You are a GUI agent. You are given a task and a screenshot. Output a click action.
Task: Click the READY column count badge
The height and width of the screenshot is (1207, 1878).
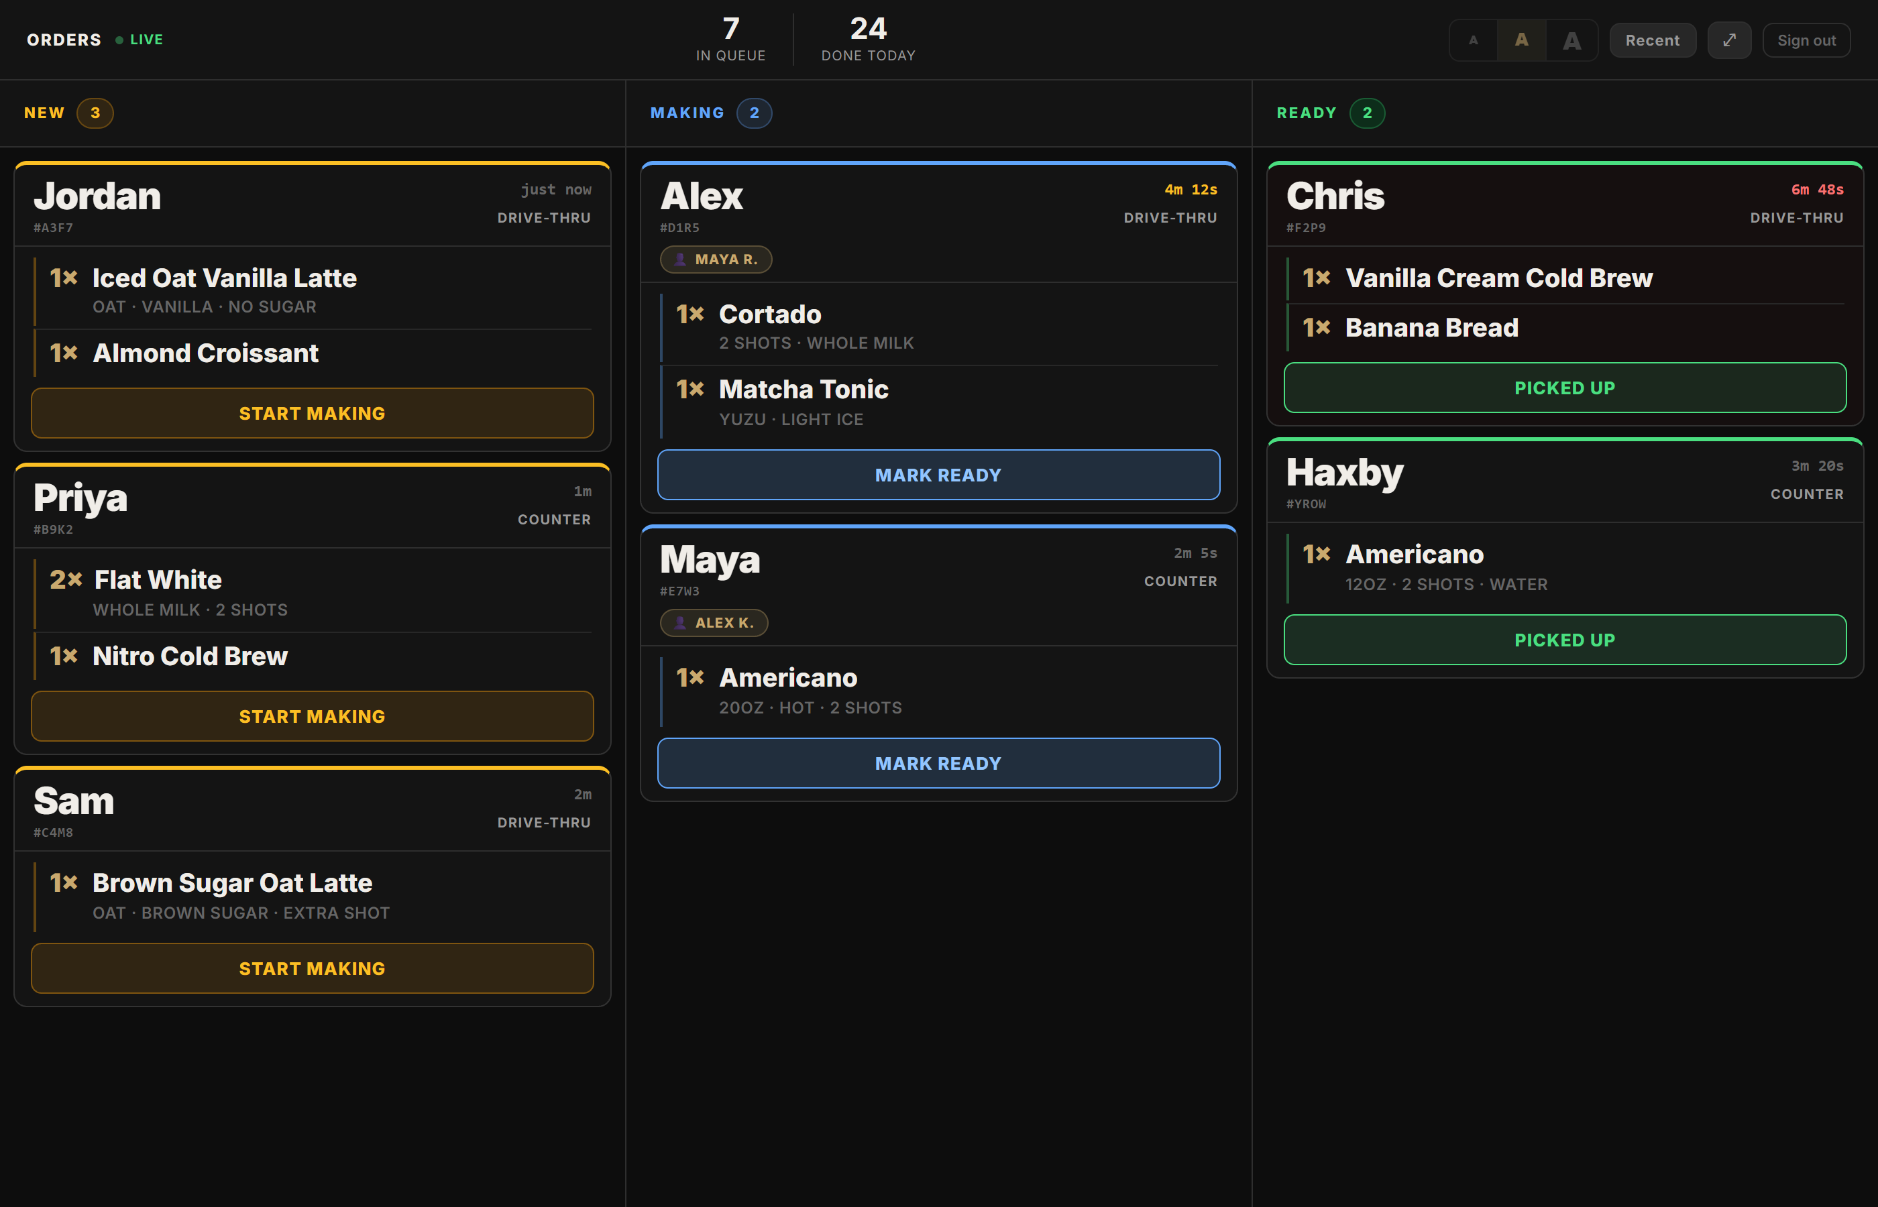(1367, 113)
